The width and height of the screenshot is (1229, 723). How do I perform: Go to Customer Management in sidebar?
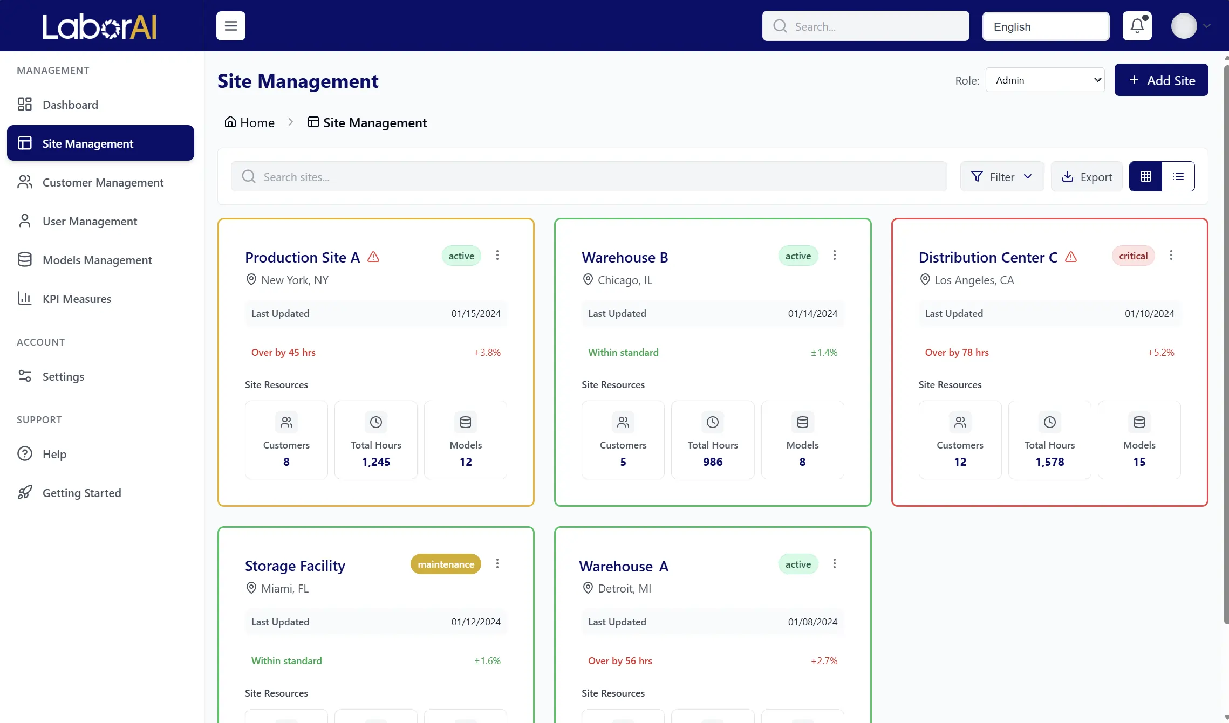pyautogui.click(x=103, y=183)
